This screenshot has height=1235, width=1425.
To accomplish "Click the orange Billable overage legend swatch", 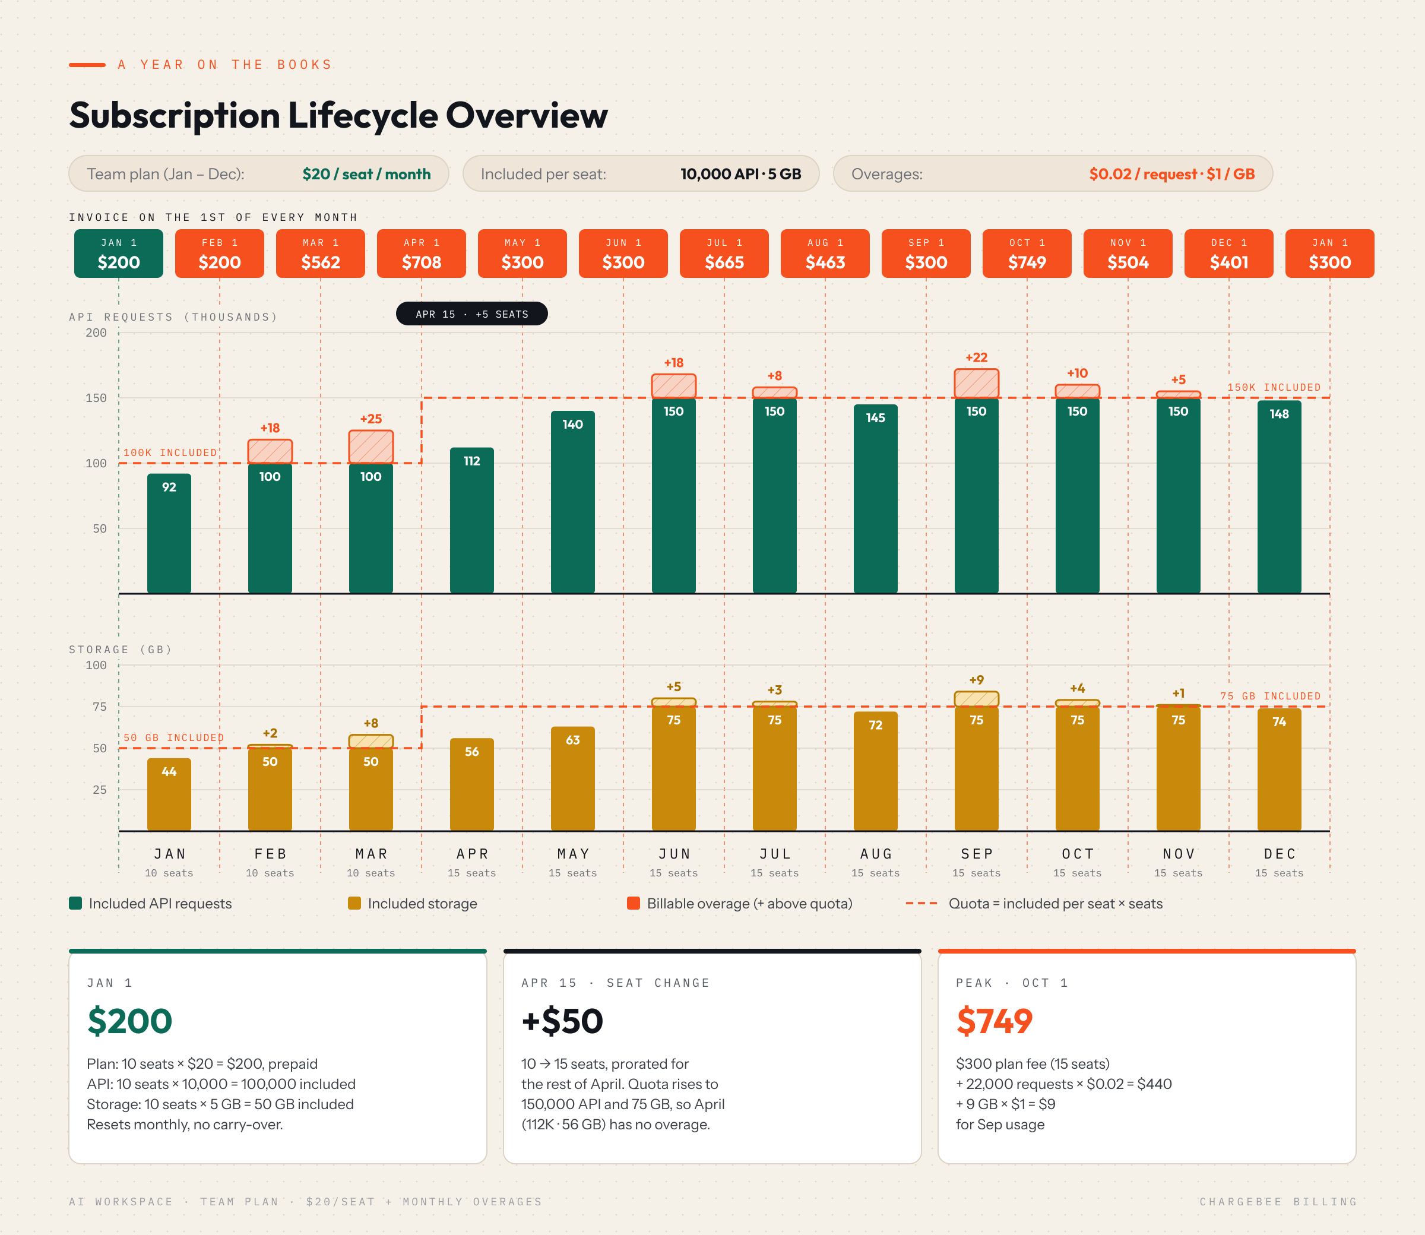I will tap(634, 903).
